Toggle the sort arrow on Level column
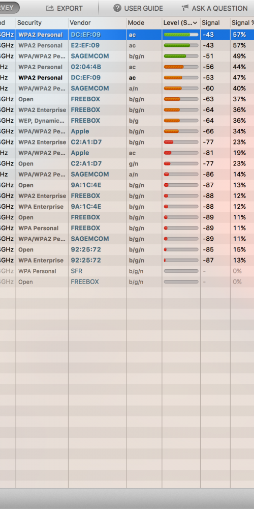Screen dimensions: 254x509 [195, 23]
